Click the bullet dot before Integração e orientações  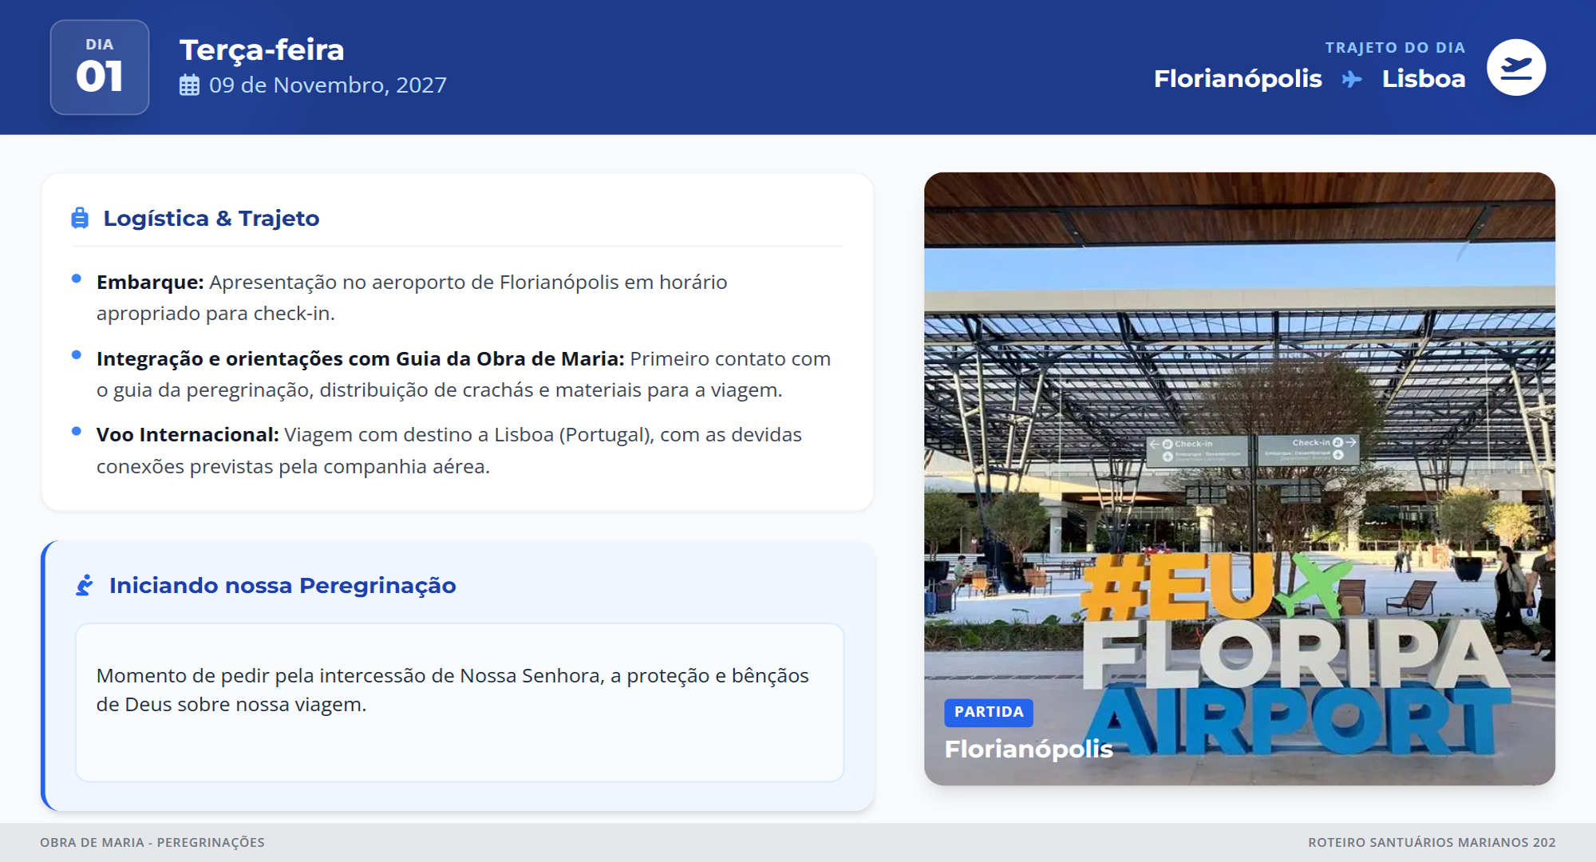77,355
